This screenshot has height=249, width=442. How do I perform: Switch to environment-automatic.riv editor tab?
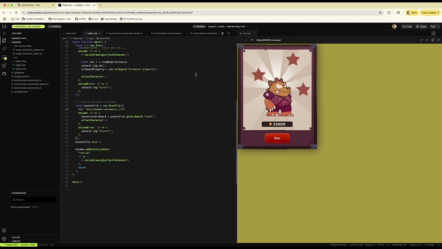pos(205,34)
